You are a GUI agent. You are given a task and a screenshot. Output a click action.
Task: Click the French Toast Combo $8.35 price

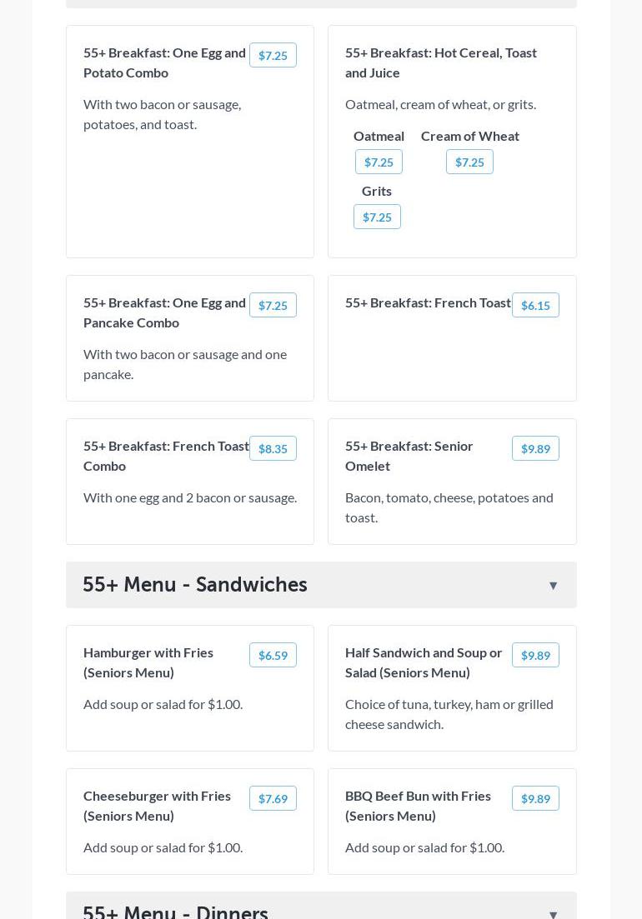coord(273,449)
